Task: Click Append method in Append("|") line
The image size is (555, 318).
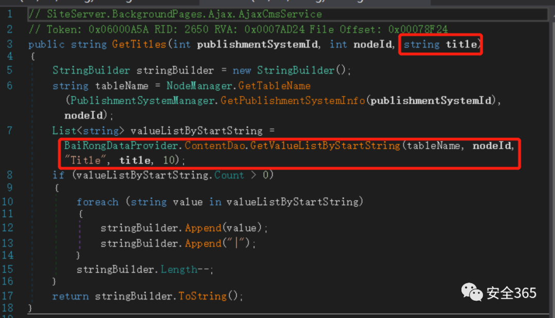Action: [203, 244]
